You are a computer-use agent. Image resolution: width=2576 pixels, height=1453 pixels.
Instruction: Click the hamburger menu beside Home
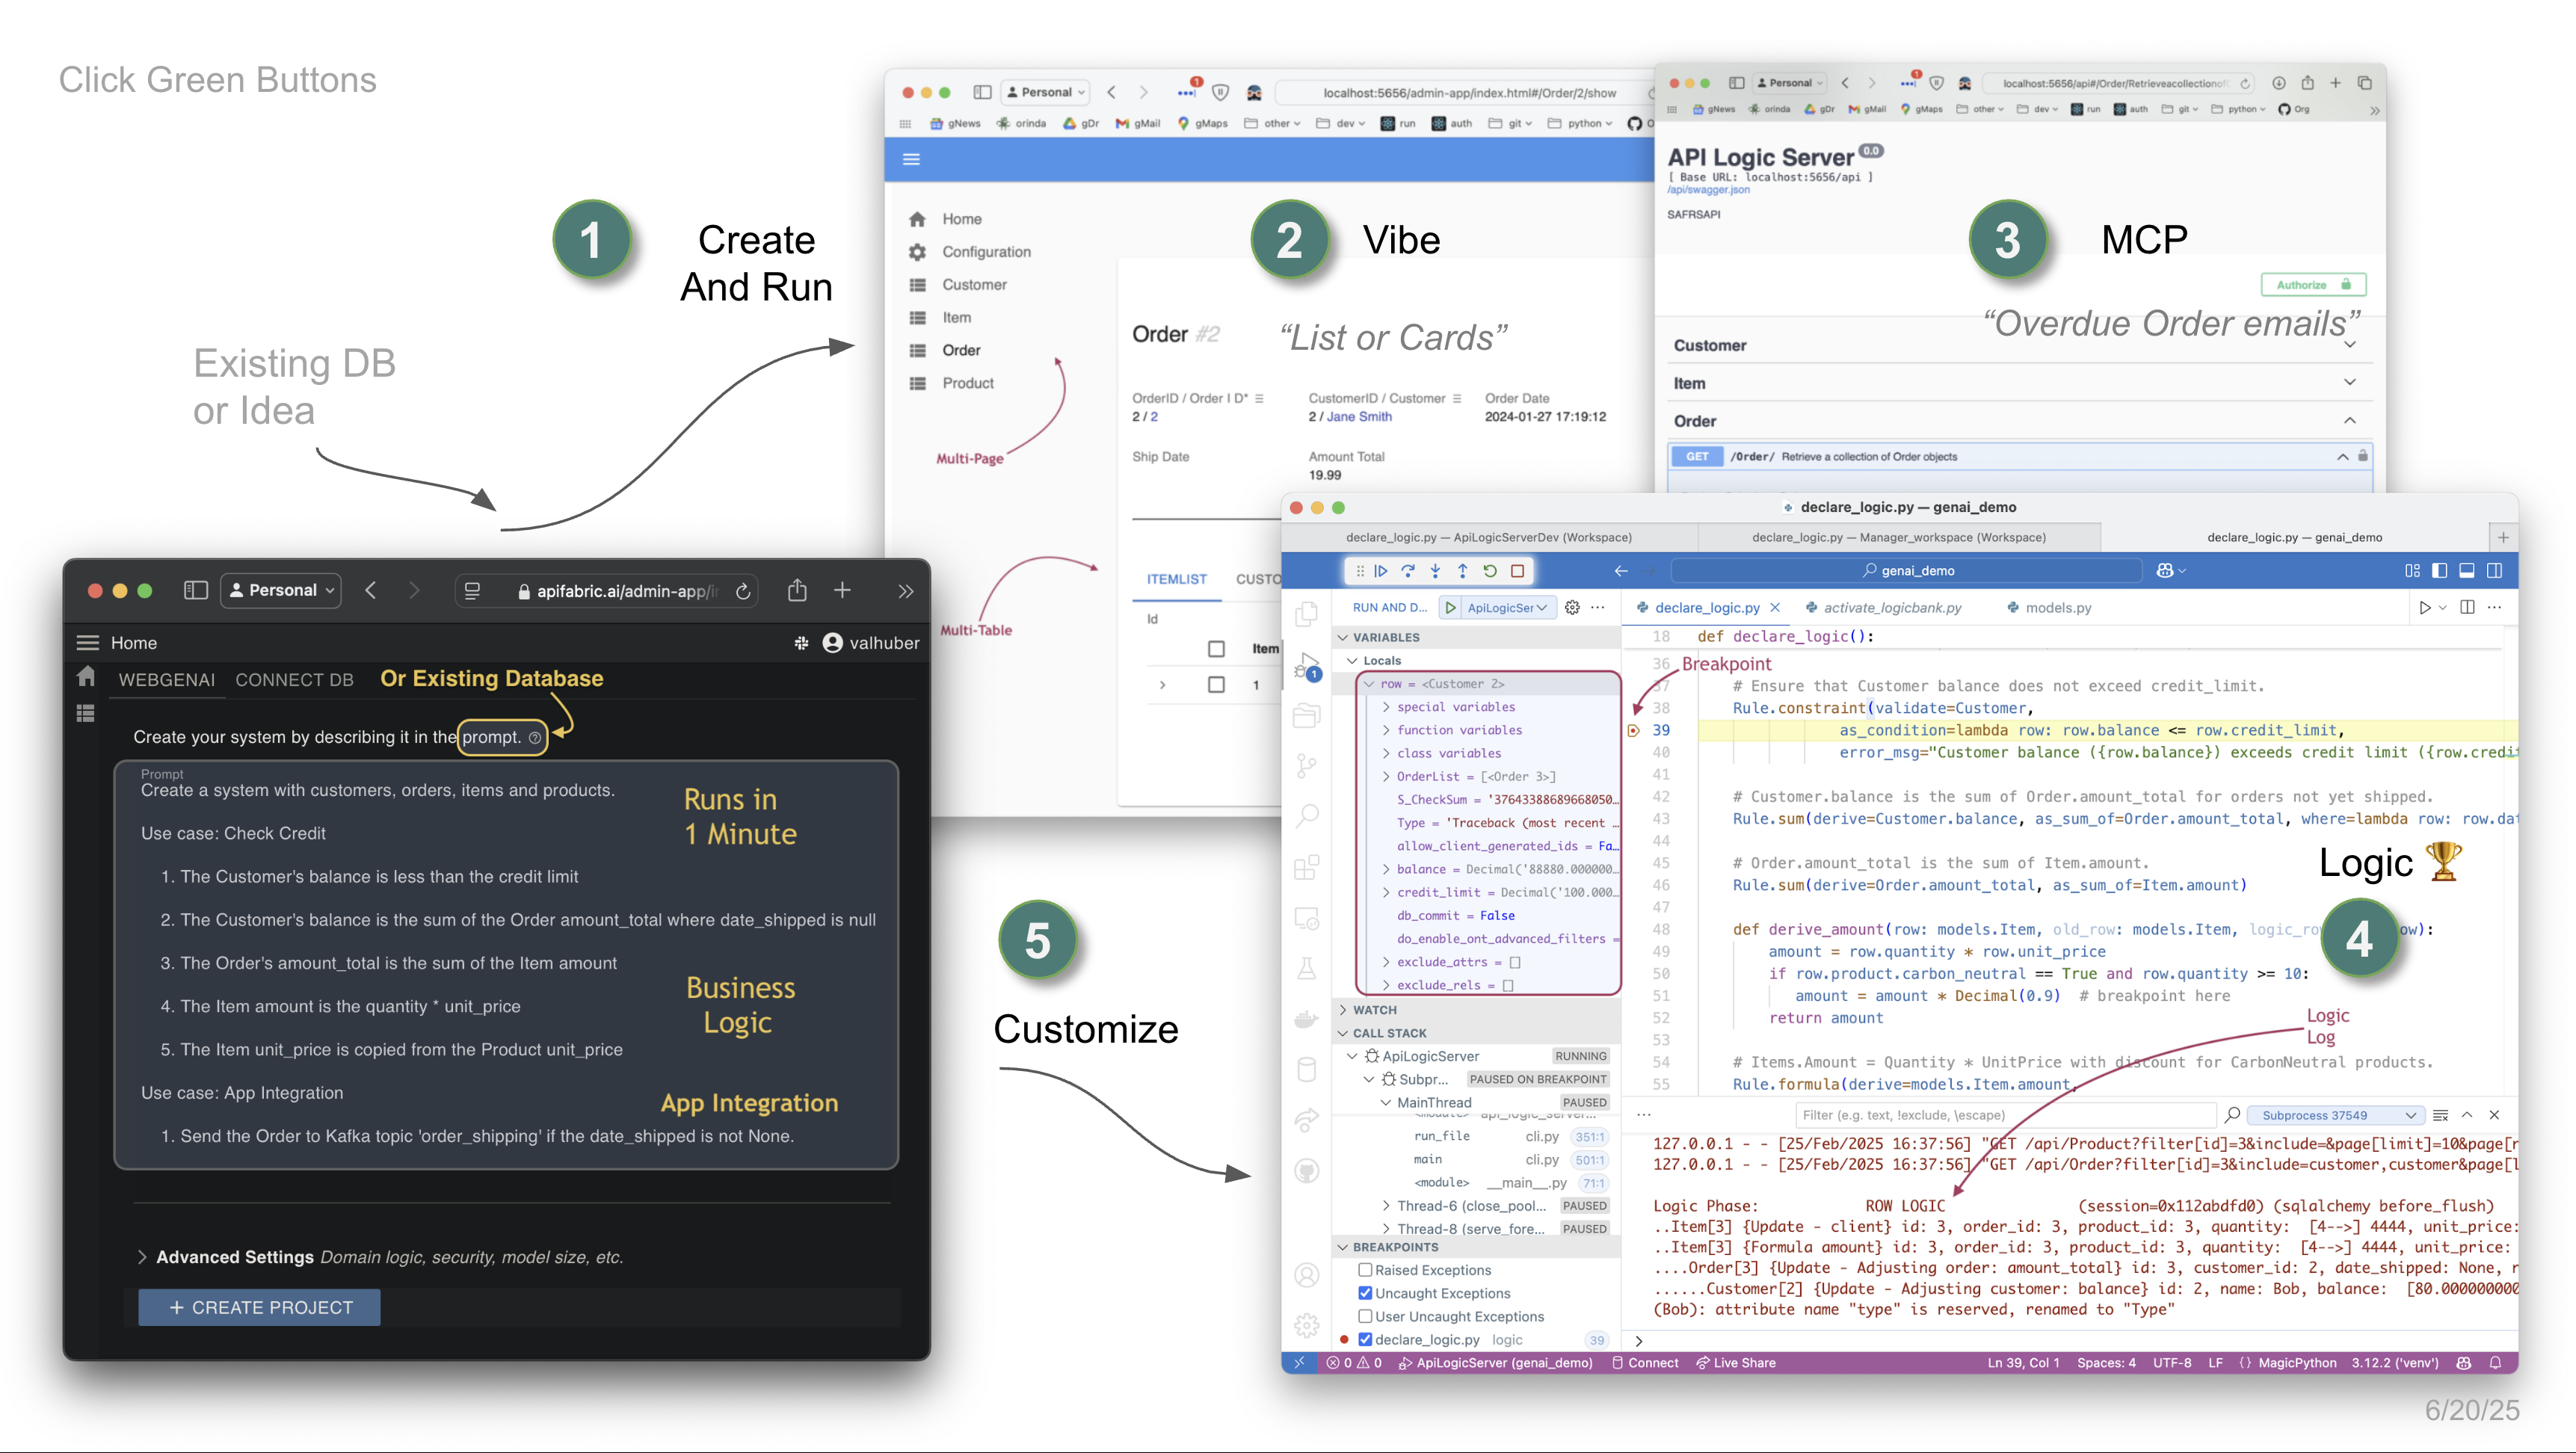(88, 643)
